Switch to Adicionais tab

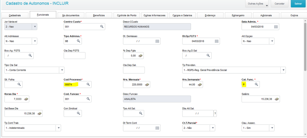tap(266, 15)
